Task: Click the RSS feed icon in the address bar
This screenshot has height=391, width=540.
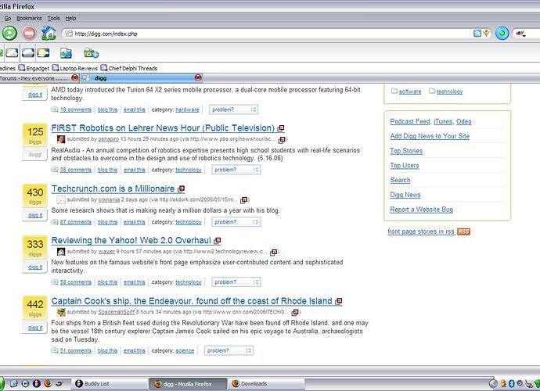Action: click(477, 34)
